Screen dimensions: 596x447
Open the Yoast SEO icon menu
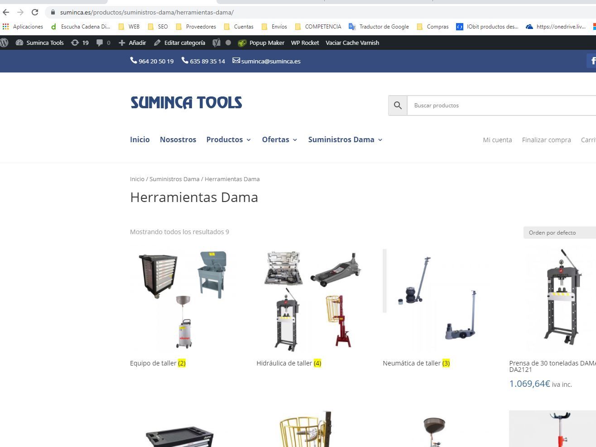[216, 43]
